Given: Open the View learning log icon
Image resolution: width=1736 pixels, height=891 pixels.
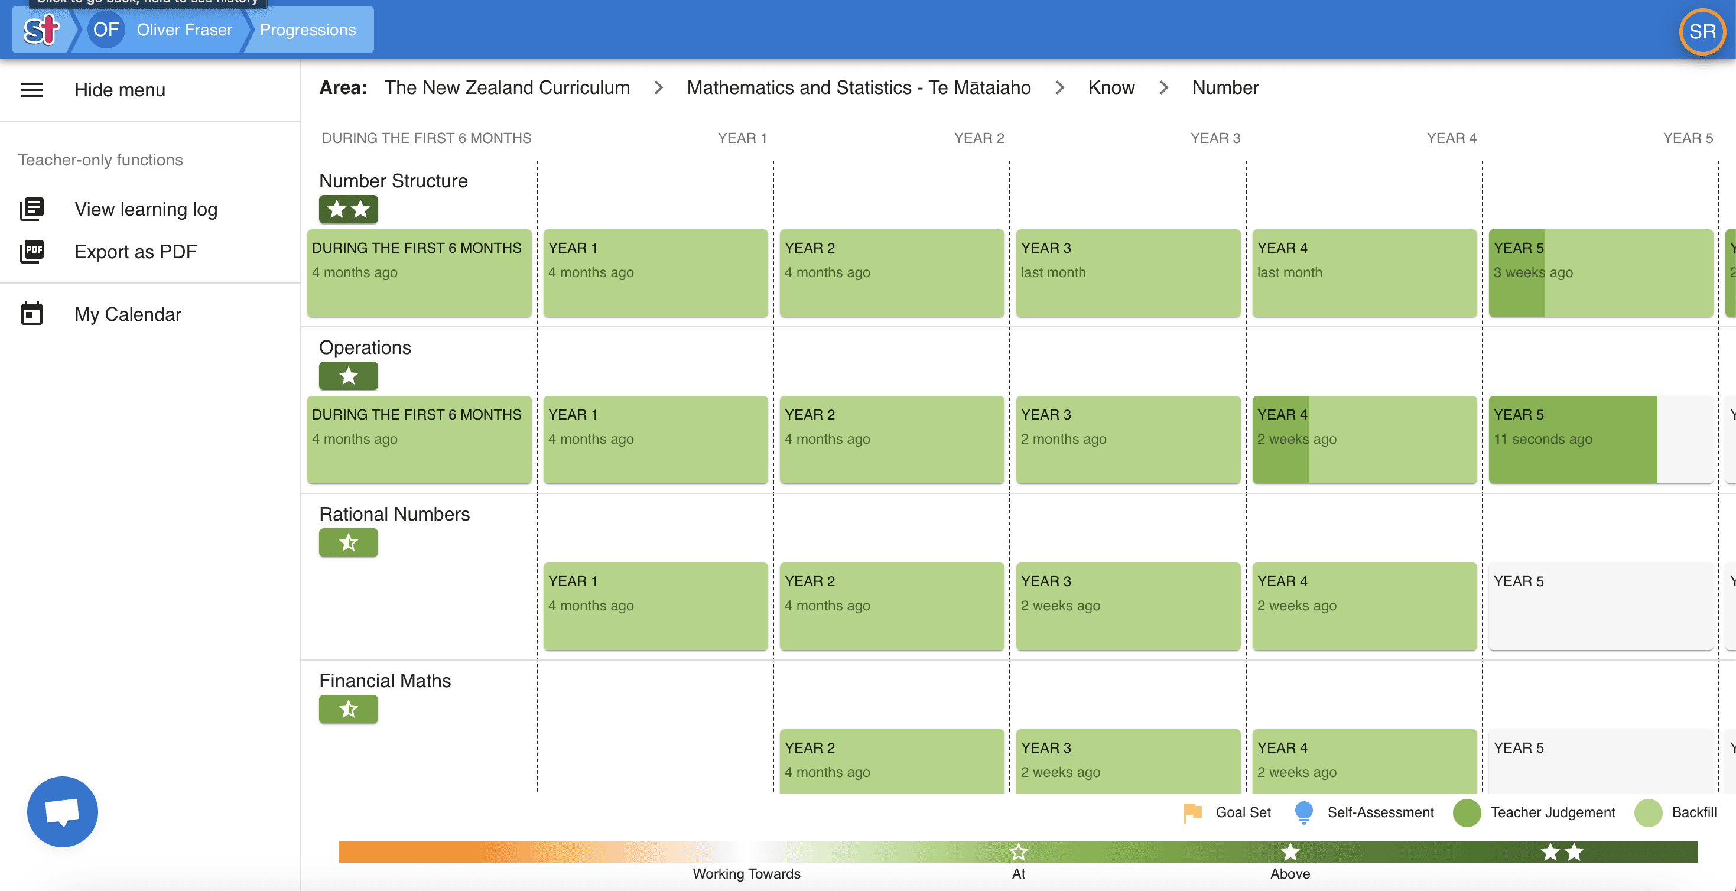Looking at the screenshot, I should pos(32,209).
